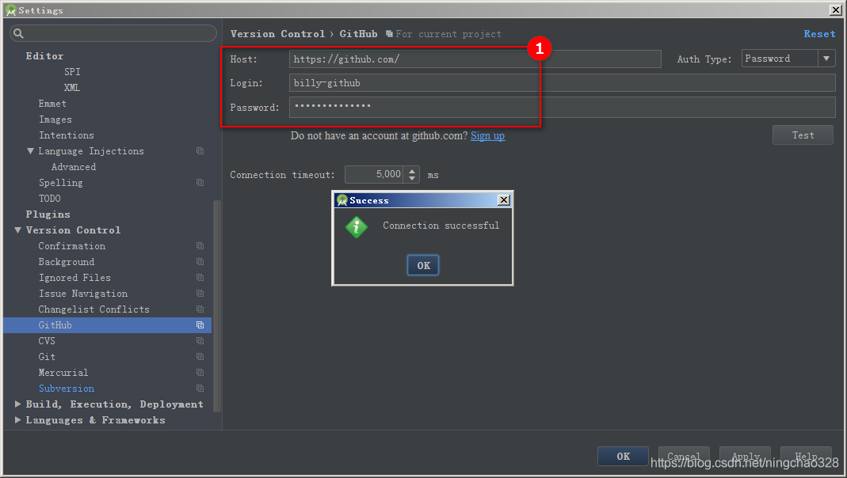Decrease connection timeout with down arrow
This screenshot has height=478, width=847.
pyautogui.click(x=412, y=178)
